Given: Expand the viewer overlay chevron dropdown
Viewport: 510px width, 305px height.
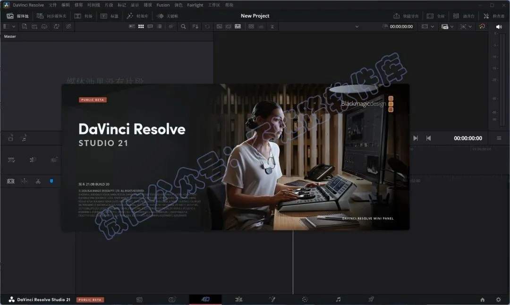Looking at the screenshot, I should (x=432, y=26).
